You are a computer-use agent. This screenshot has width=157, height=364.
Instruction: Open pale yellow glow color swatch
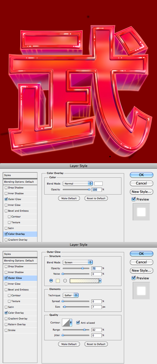[x=58, y=281]
